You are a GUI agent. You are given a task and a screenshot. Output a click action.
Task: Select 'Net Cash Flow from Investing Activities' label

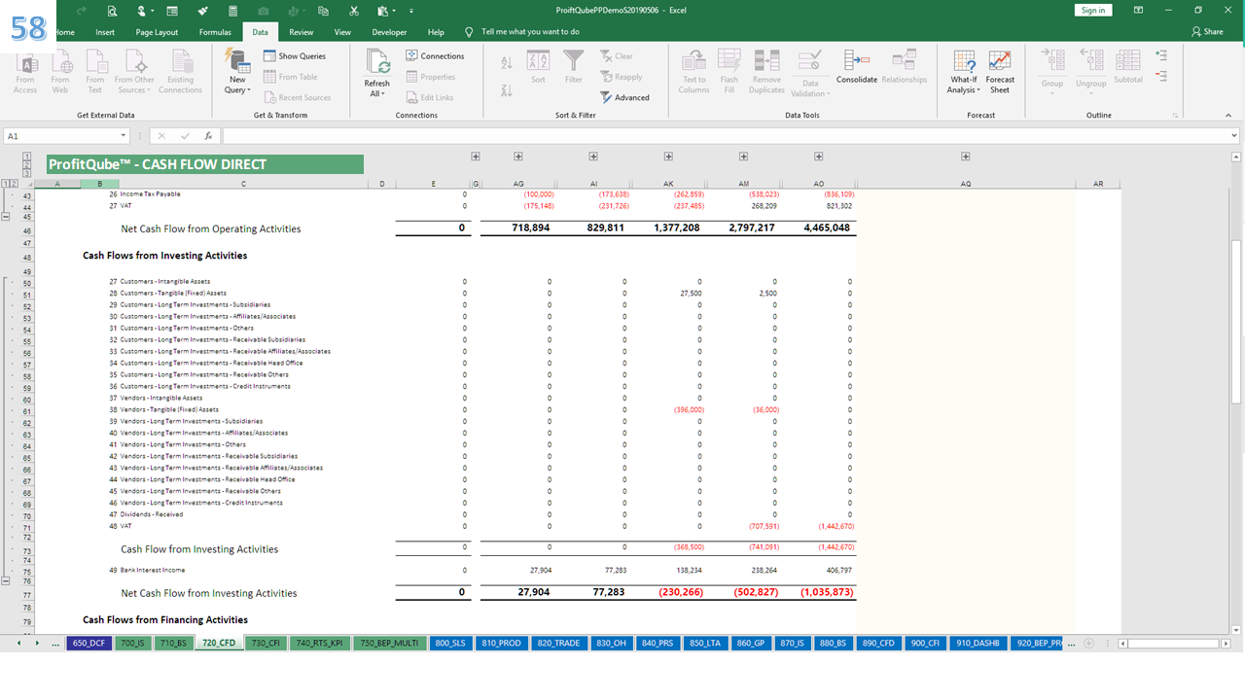[208, 593]
